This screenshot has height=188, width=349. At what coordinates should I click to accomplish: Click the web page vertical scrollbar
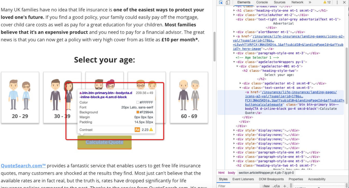(215, 46)
